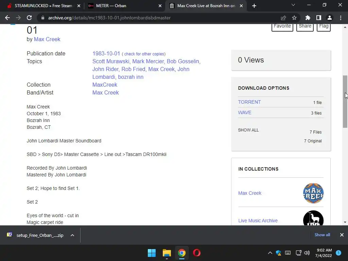Open the John Rider topic link
348x261 pixels.
(x=105, y=69)
